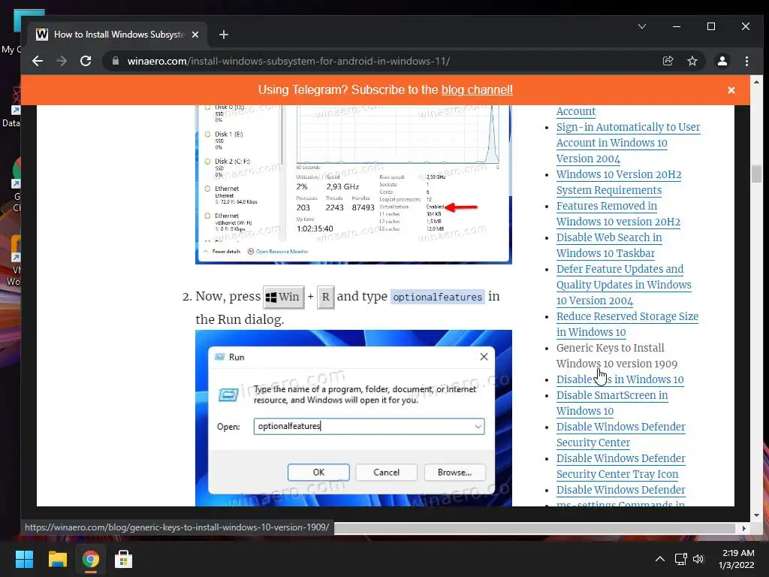Show hidden tray icons chevron
Image resolution: width=769 pixels, height=577 pixels.
[660, 559]
